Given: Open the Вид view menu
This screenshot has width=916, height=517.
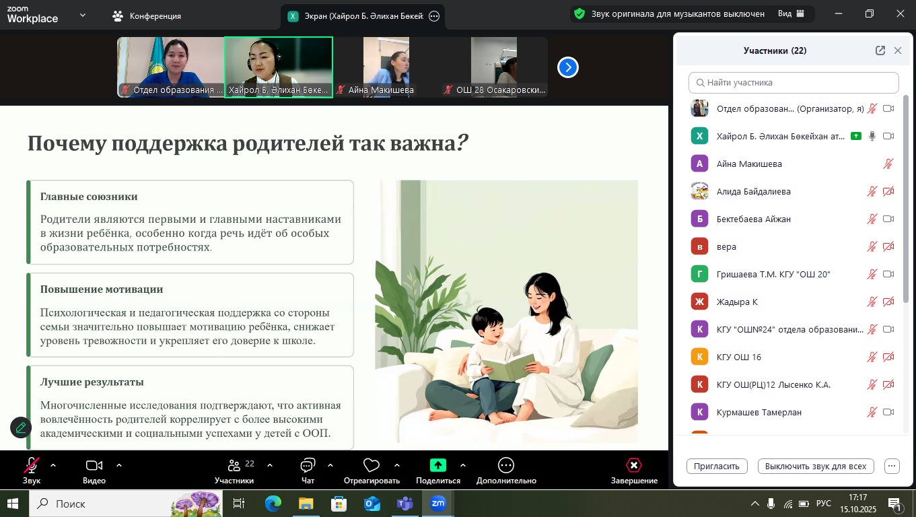Looking at the screenshot, I should tap(791, 13).
